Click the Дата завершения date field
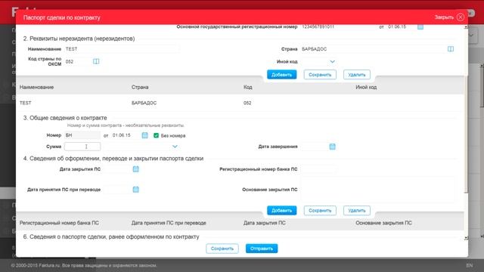Image resolution: width=484 pixels, height=272 pixels. (314, 147)
